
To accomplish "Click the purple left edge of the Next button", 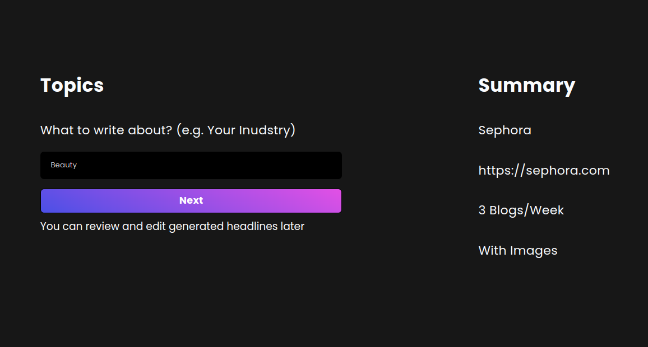I will point(50,201).
